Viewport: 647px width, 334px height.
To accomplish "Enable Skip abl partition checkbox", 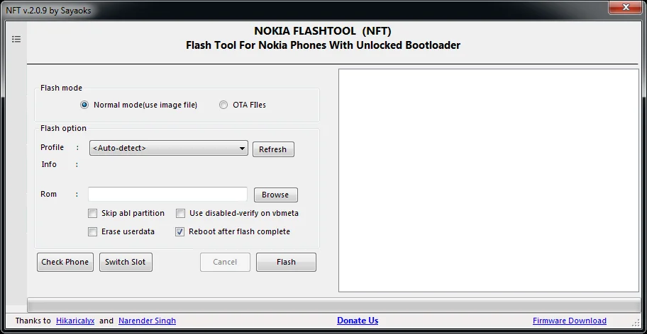I will (x=92, y=213).
